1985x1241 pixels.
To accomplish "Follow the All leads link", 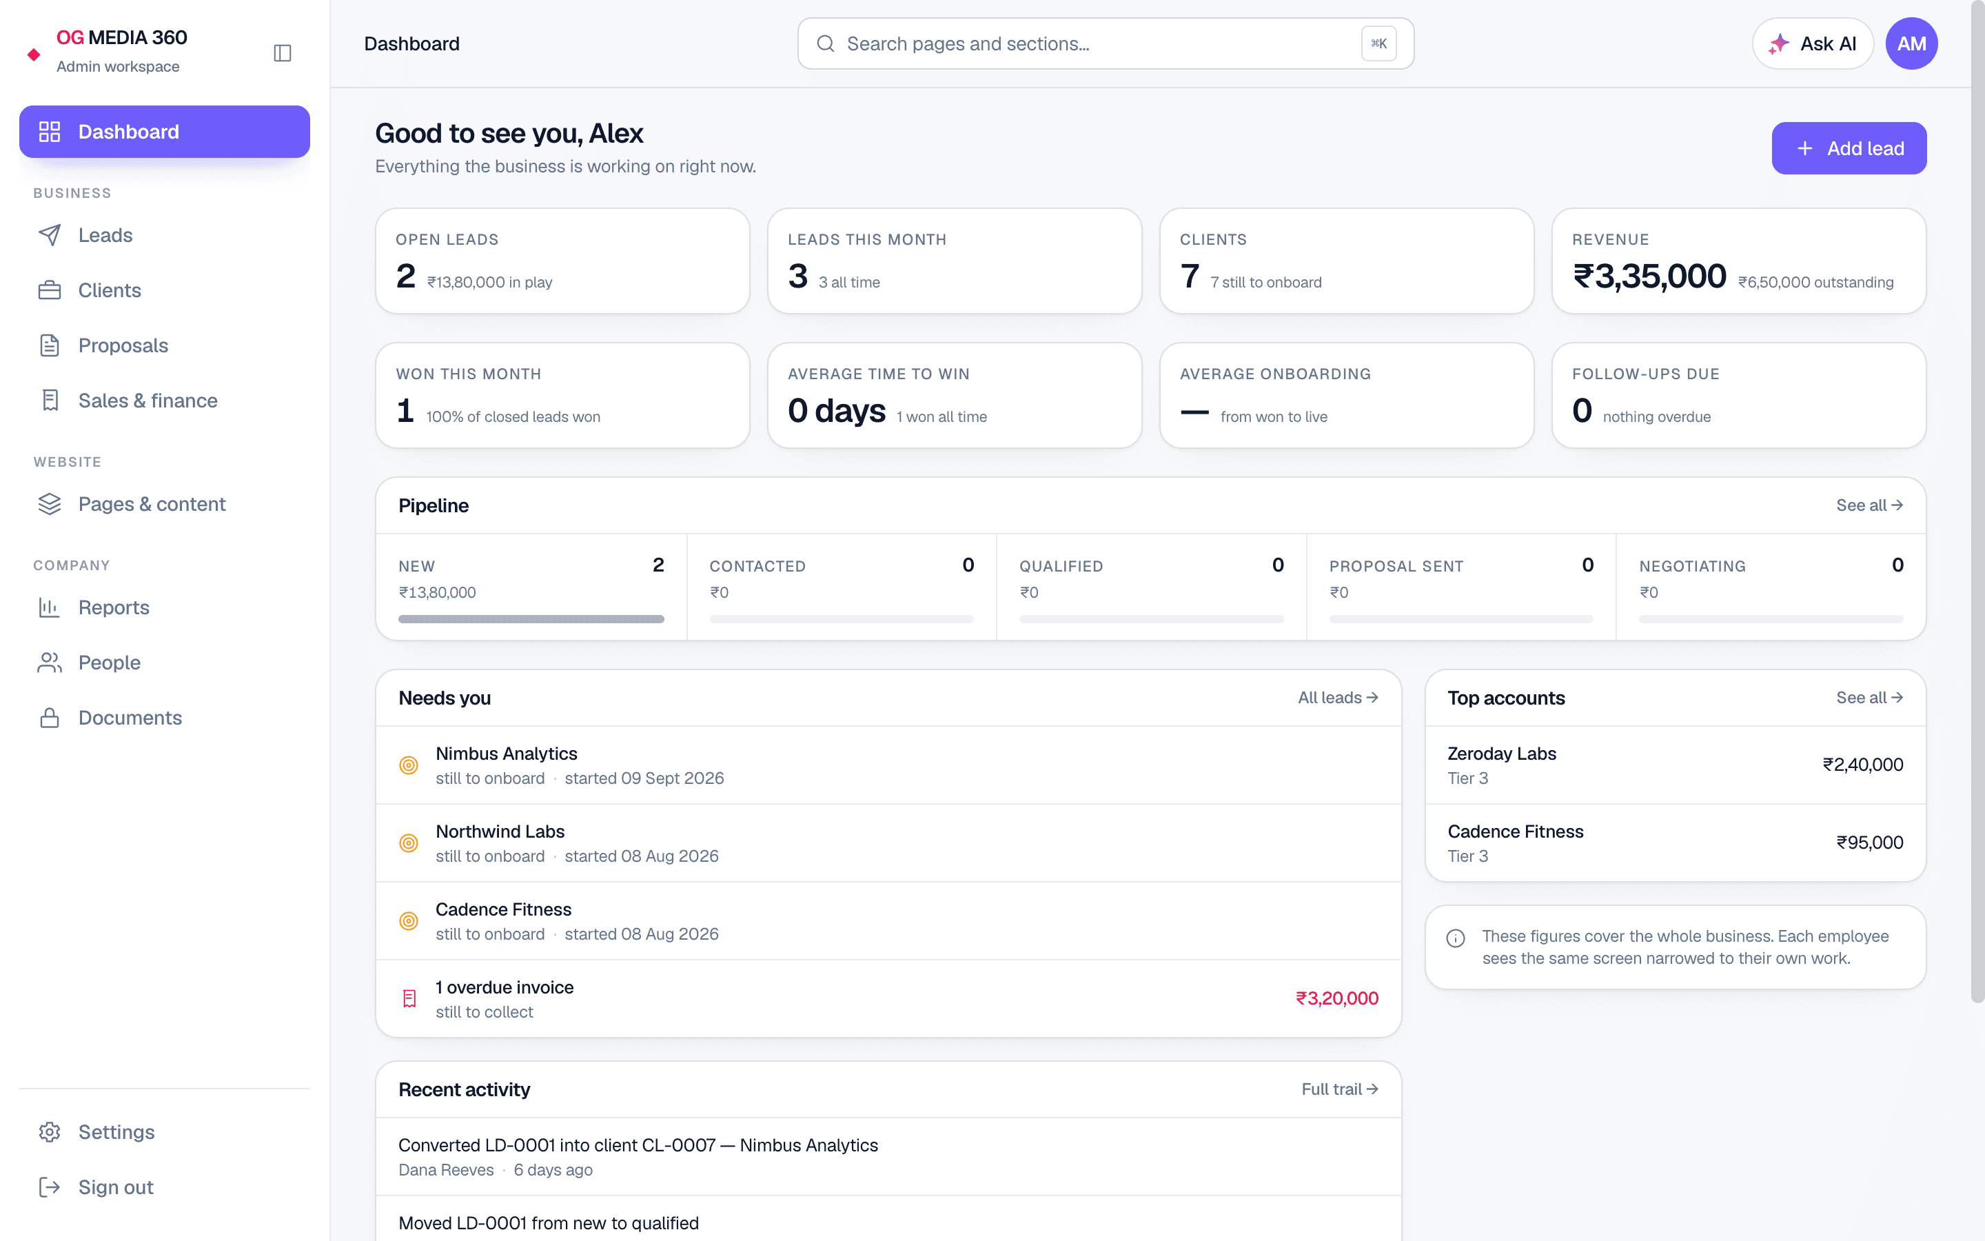I will click(1338, 698).
